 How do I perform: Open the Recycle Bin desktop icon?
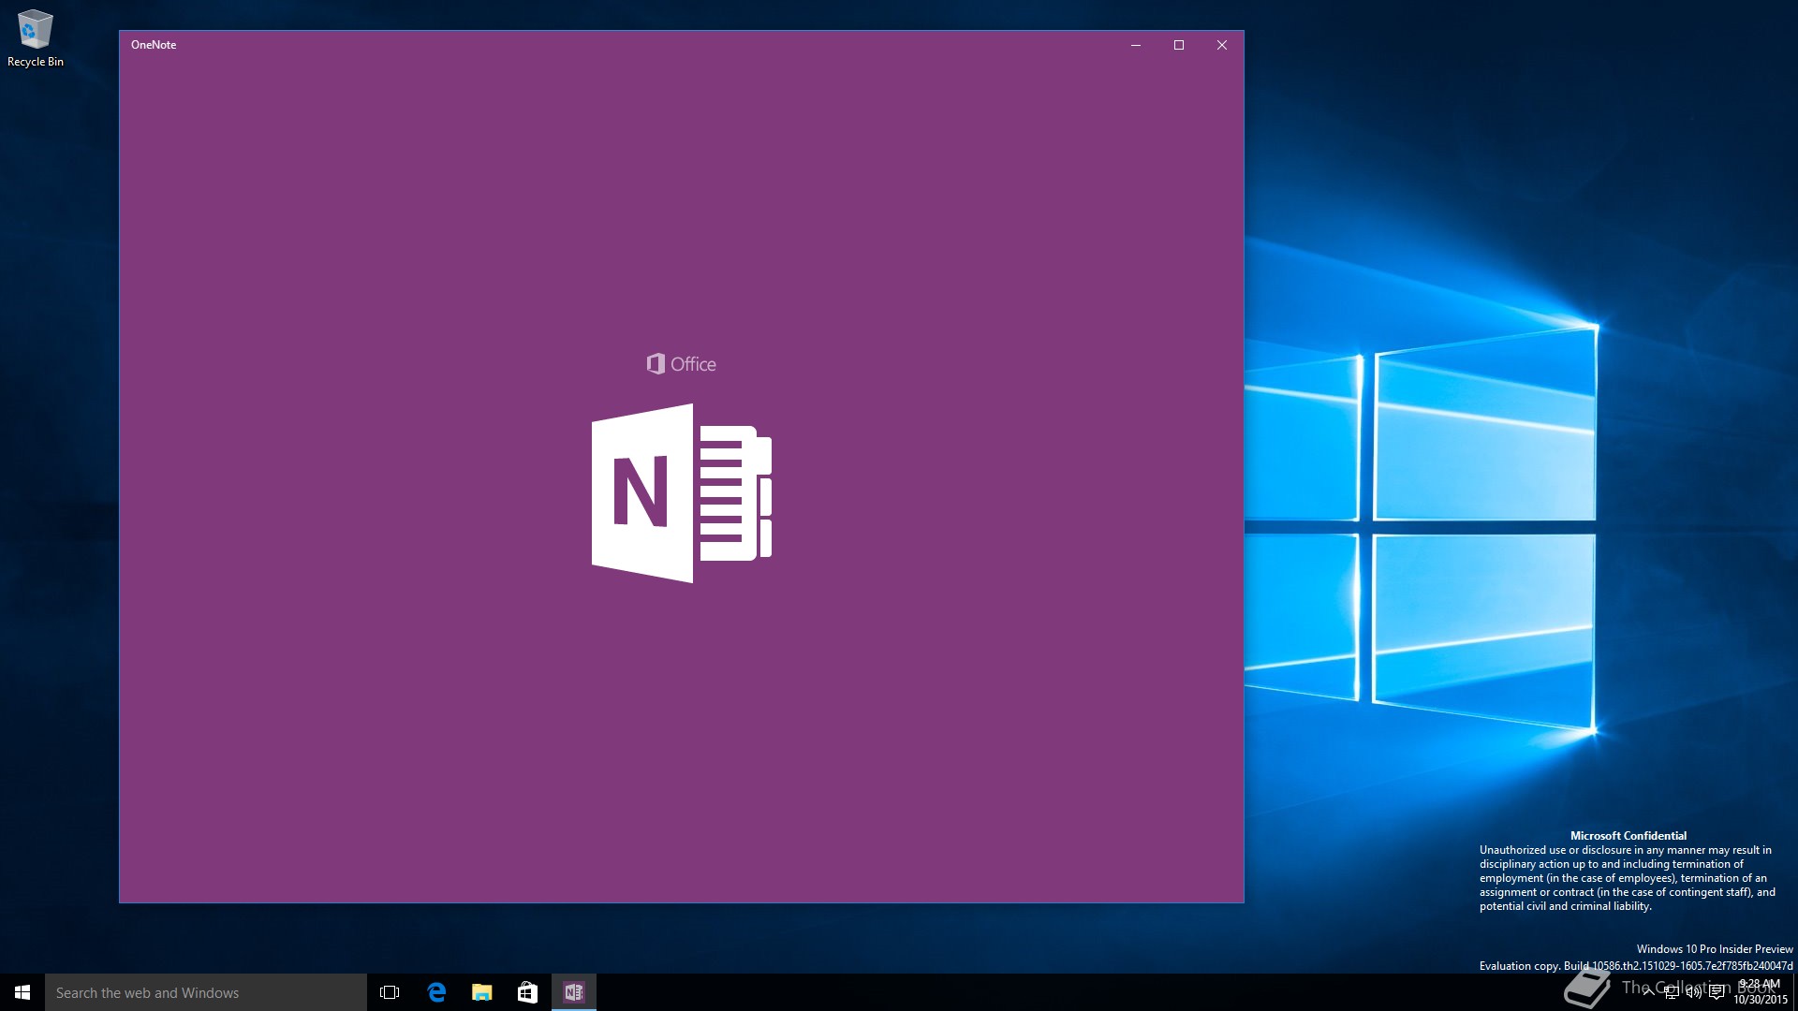(x=35, y=38)
